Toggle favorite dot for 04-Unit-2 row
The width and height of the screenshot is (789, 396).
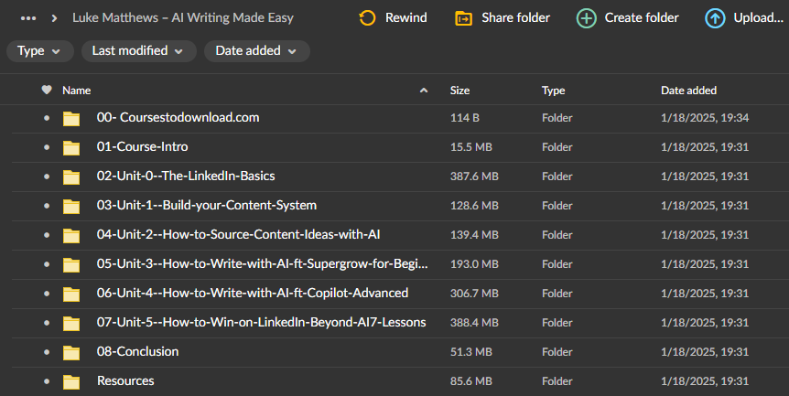tap(47, 235)
